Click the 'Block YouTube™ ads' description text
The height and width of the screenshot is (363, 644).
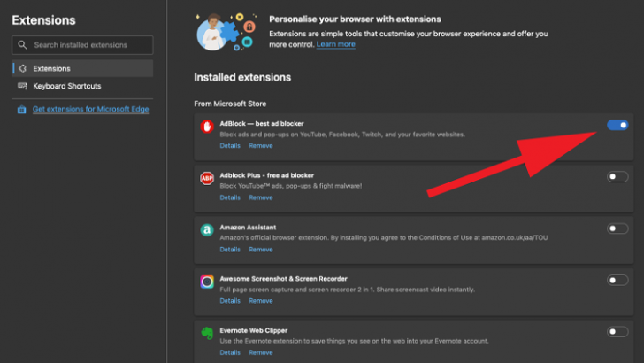(291, 186)
